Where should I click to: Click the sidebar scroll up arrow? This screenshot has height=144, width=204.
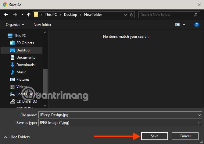pyautogui.click(x=45, y=32)
